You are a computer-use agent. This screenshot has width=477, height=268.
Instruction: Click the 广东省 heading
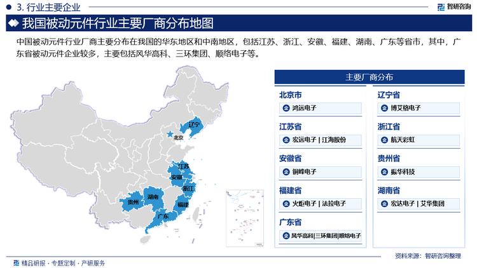click(x=290, y=222)
